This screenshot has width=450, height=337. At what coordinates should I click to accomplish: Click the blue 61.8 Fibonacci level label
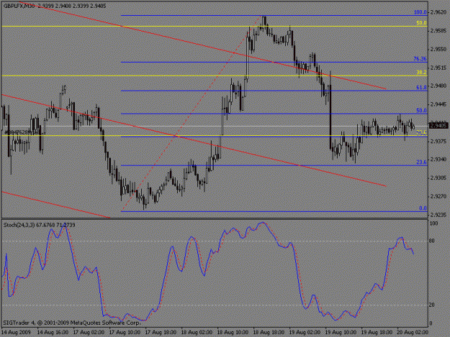(x=422, y=88)
